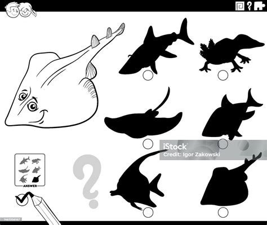This screenshot has width=267, height=225.
Task: Open the ANSWER key thumbnail box
Action: coord(30,170)
